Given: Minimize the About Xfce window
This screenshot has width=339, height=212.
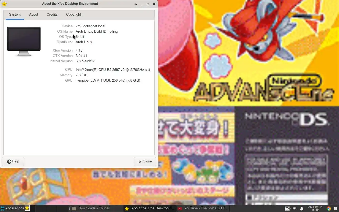Looking at the screenshot, I should pos(142,4).
